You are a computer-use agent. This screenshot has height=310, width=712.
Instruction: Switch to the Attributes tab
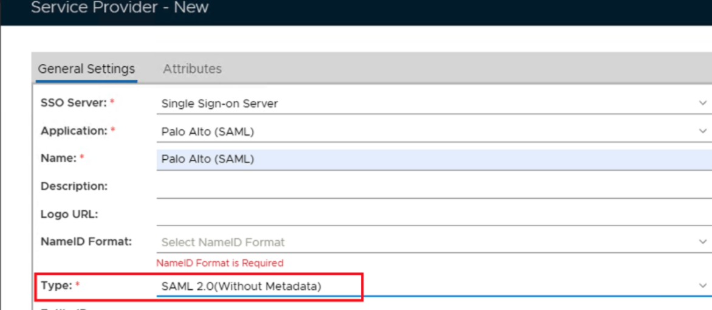[192, 69]
